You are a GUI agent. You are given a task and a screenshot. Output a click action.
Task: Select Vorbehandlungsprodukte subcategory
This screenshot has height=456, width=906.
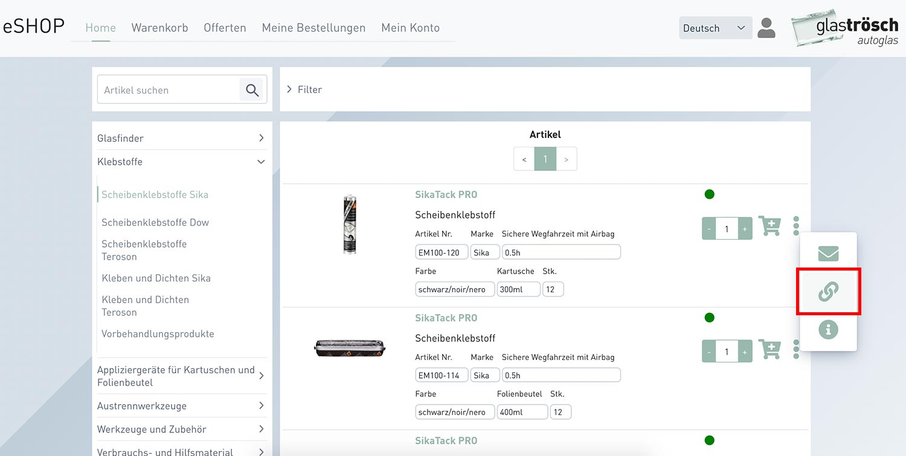(158, 334)
